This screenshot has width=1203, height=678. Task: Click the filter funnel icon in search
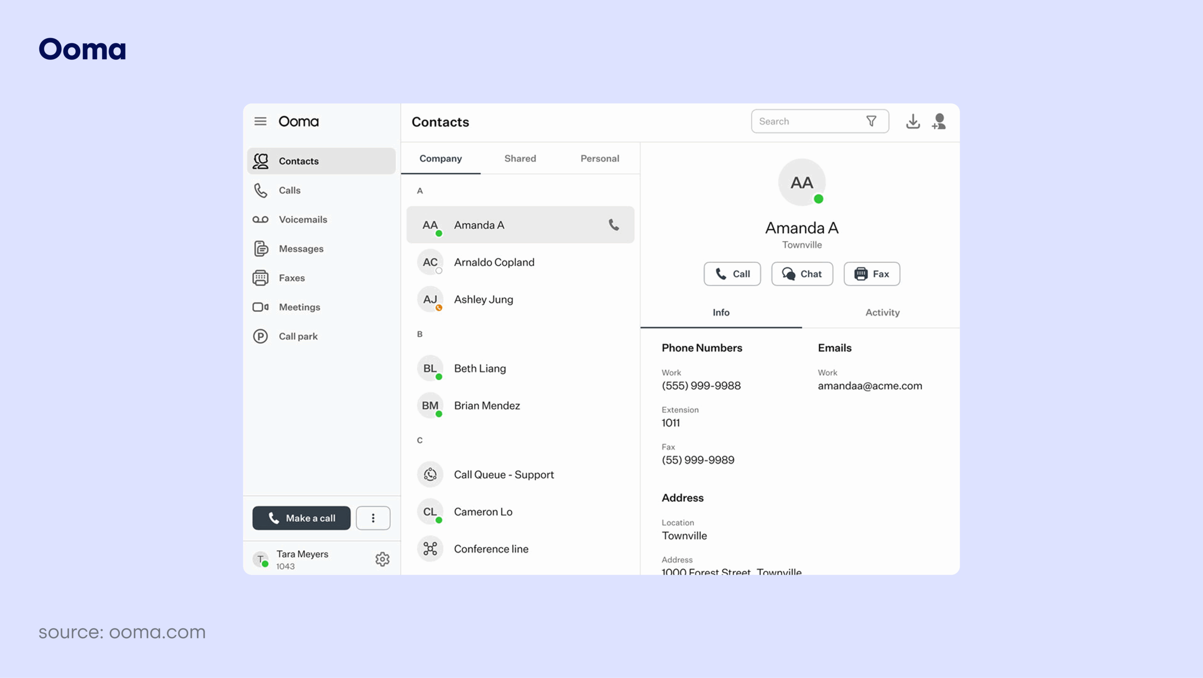[871, 121]
